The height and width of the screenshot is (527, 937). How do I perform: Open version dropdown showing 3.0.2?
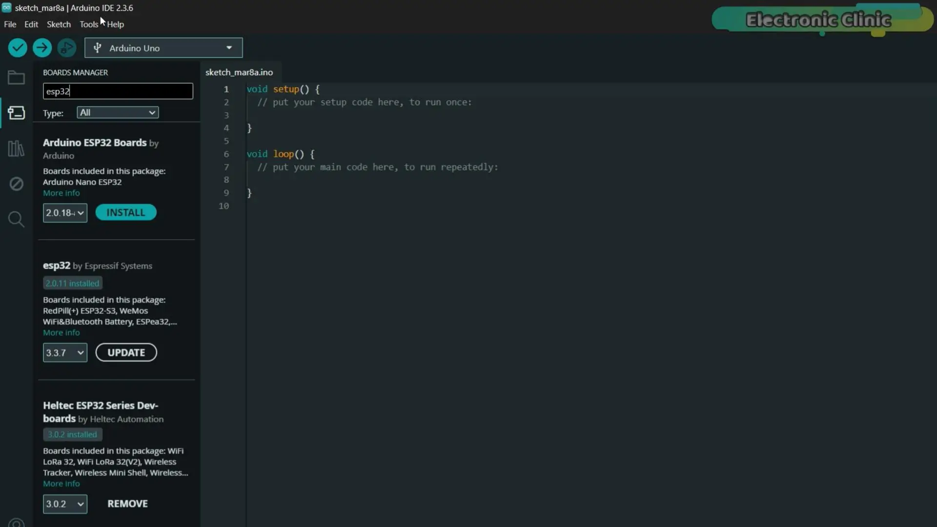coord(65,504)
